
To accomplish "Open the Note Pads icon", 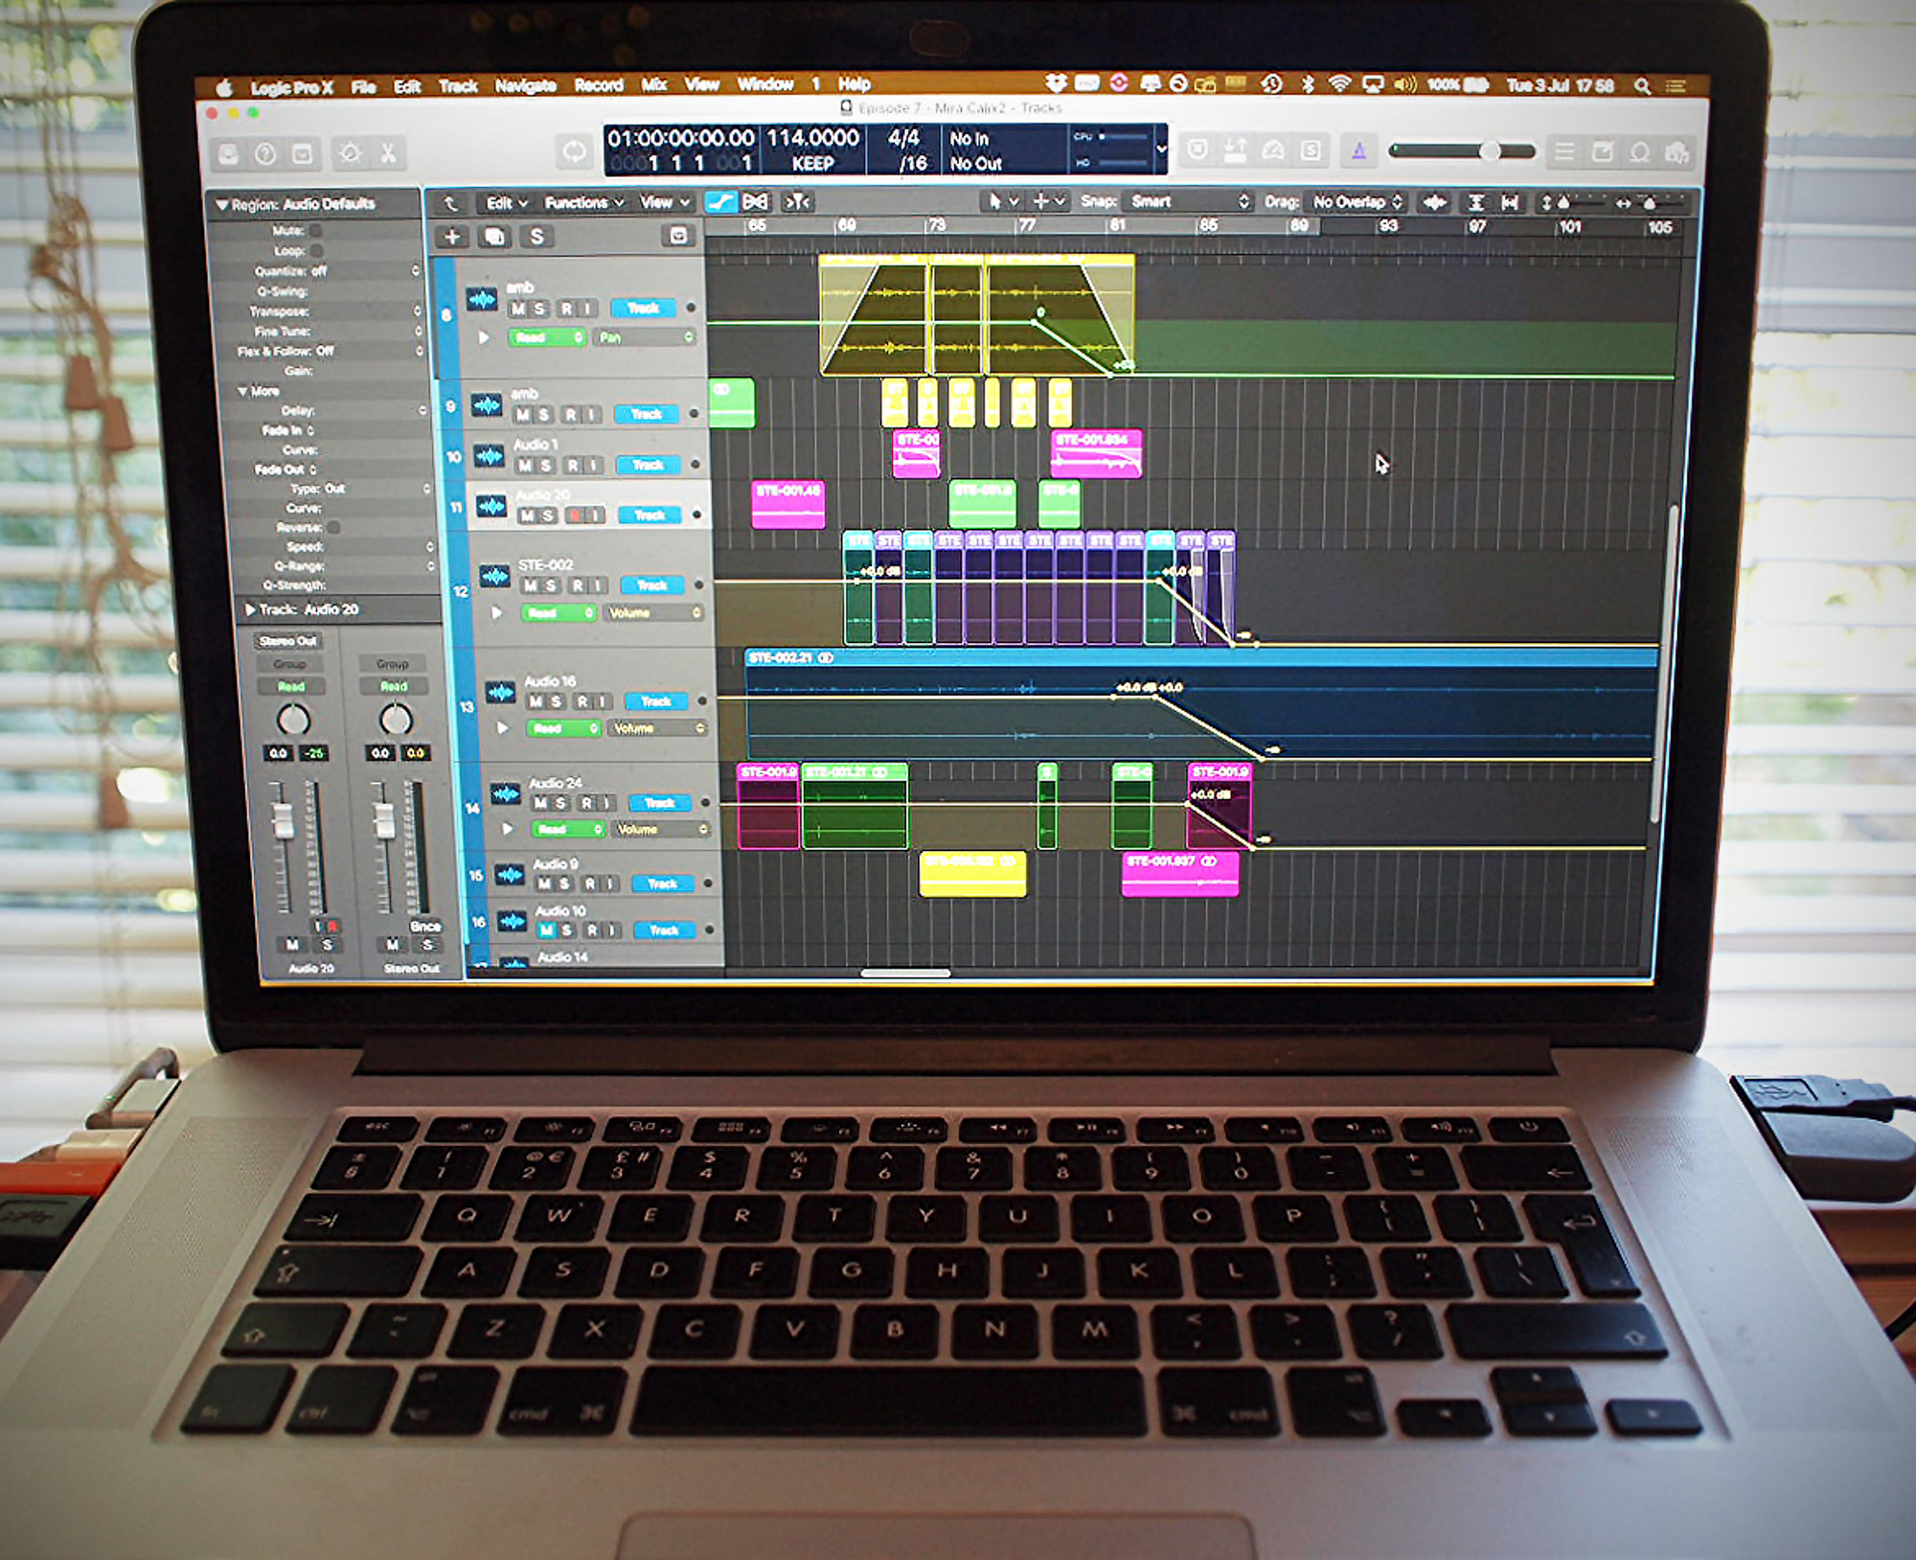I will click(1602, 151).
